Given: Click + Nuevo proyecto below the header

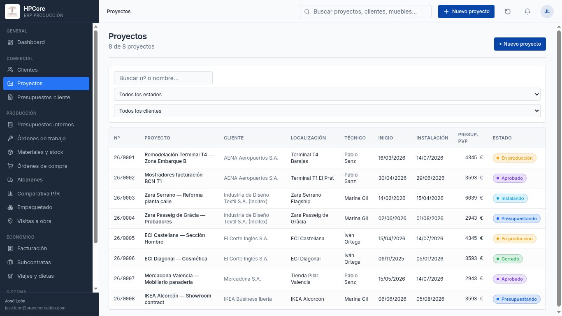Looking at the screenshot, I should [x=520, y=44].
